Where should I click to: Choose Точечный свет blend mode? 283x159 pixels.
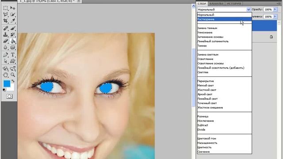point(224,103)
